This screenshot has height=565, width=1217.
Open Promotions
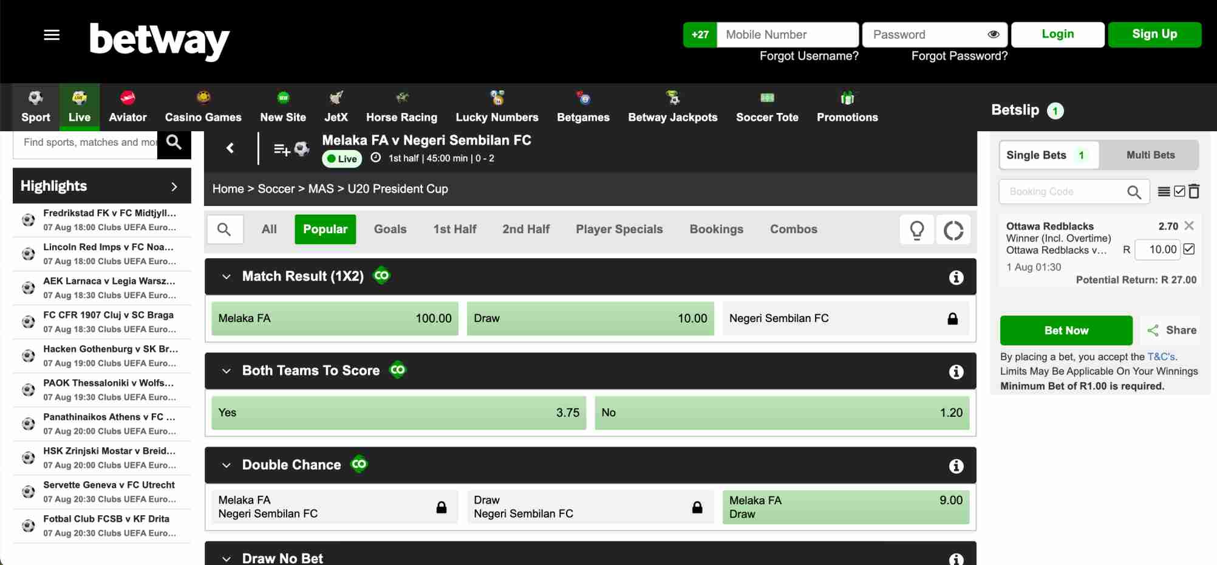[847, 107]
